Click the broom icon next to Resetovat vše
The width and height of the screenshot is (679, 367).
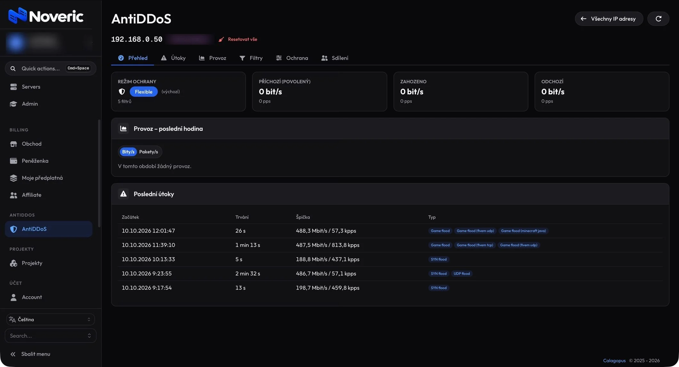(221, 39)
